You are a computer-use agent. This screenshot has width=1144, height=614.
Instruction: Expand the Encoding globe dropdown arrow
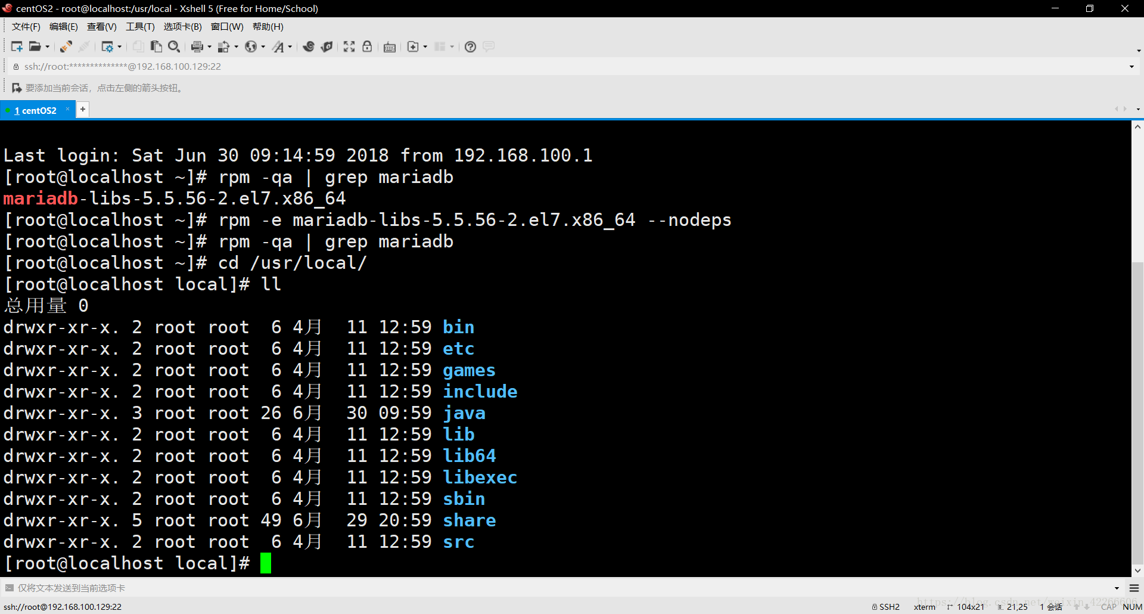tap(263, 46)
